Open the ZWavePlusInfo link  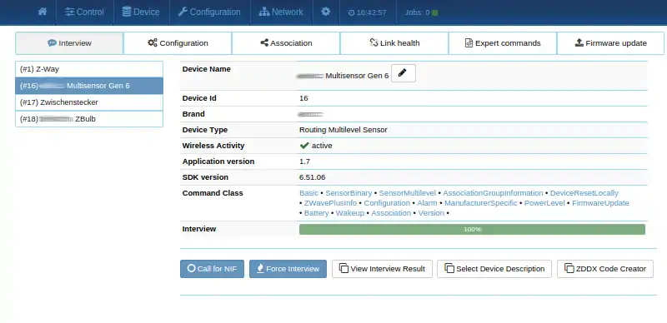pyautogui.click(x=330, y=203)
